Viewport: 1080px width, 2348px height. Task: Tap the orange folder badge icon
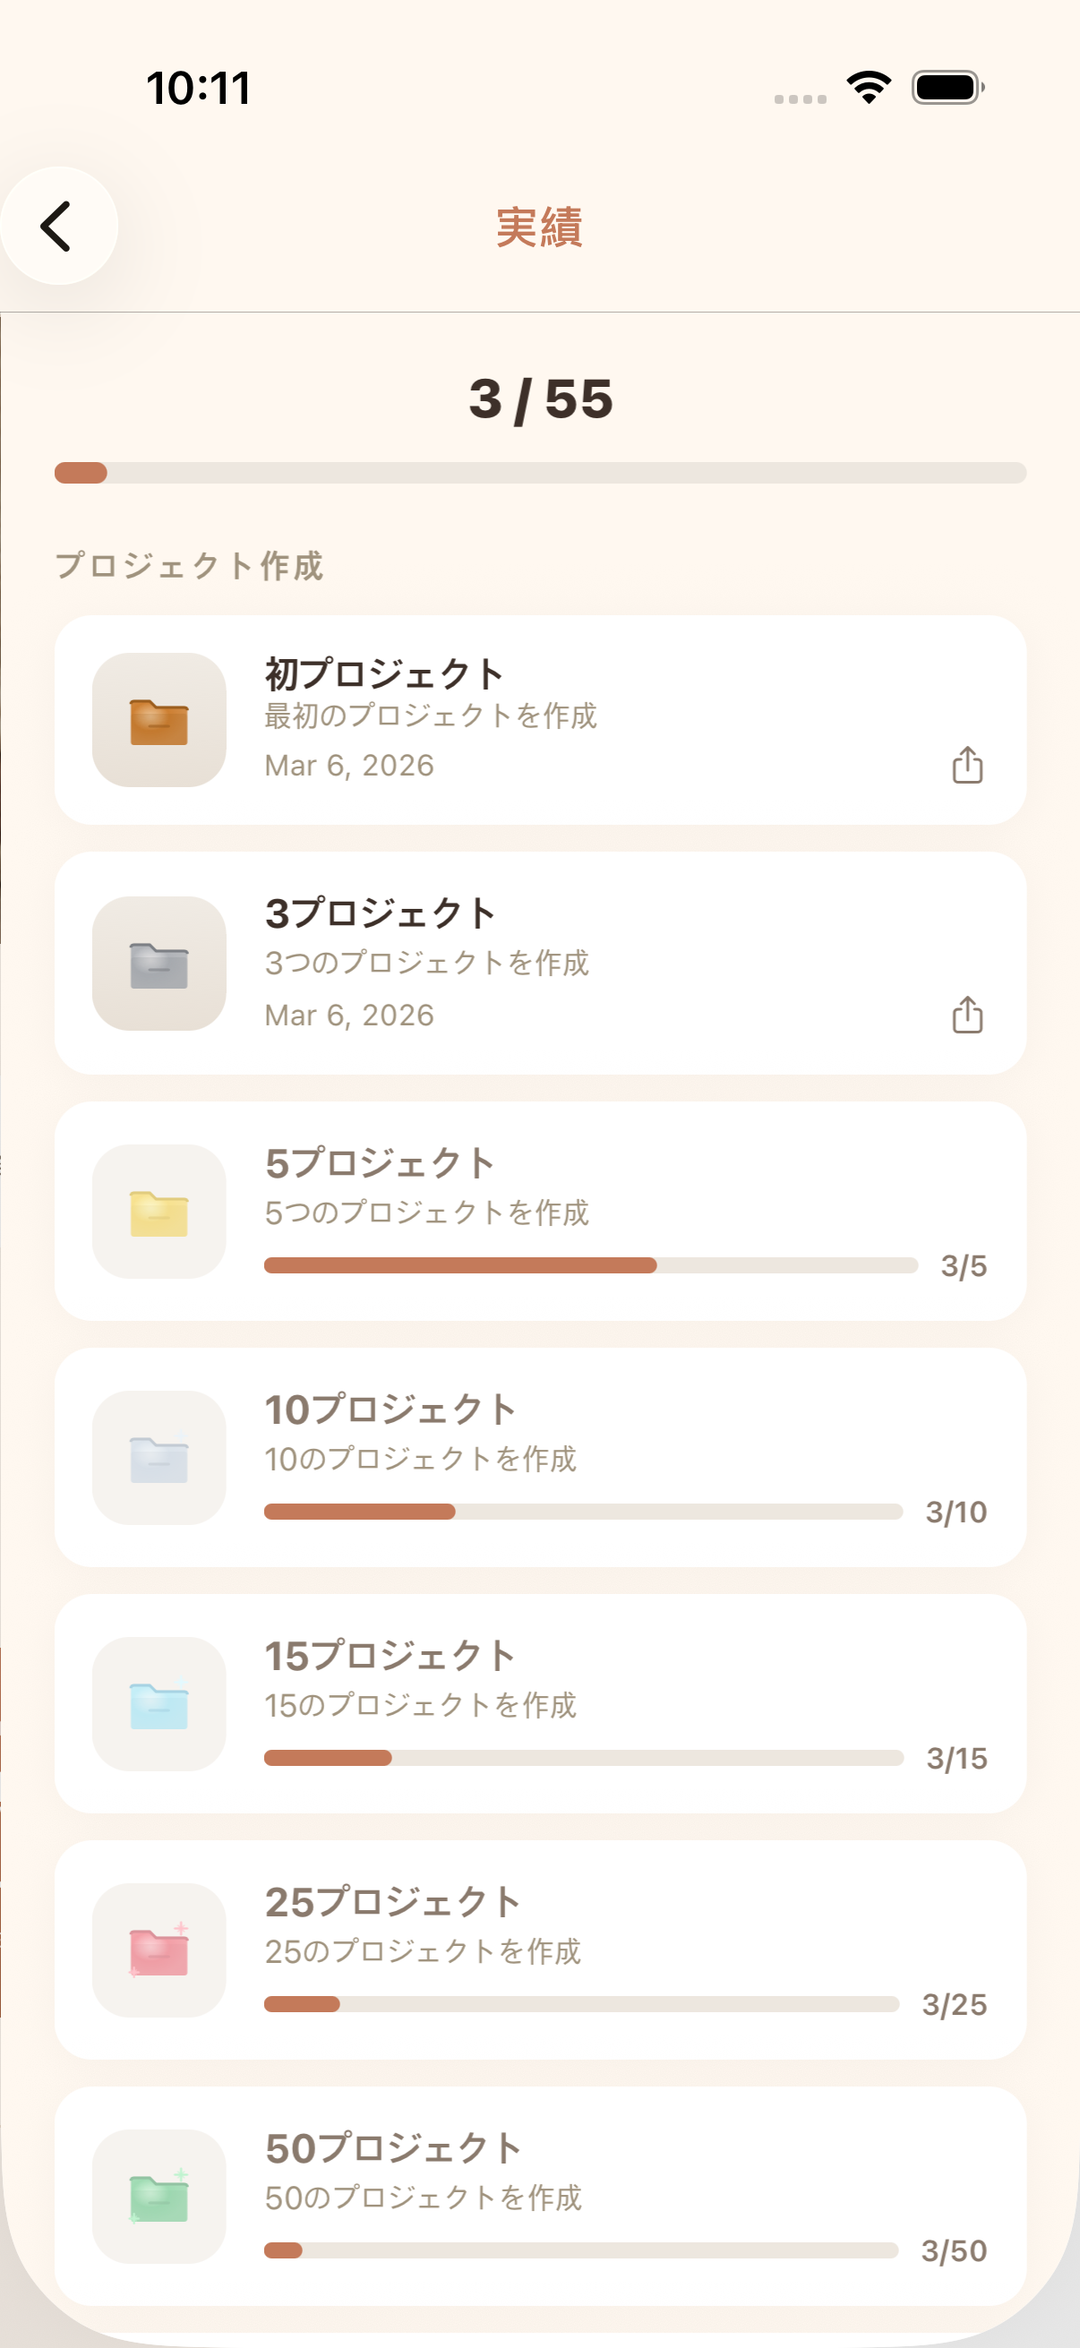point(159,720)
